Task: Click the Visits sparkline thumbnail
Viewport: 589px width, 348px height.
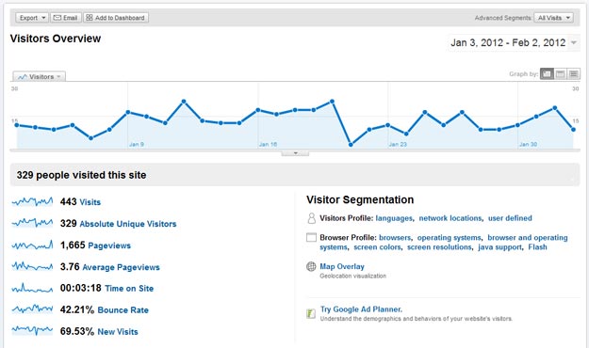Action: 32,202
